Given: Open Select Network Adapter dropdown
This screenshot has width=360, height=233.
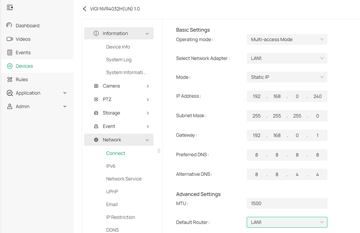Looking at the screenshot, I should (287, 58).
